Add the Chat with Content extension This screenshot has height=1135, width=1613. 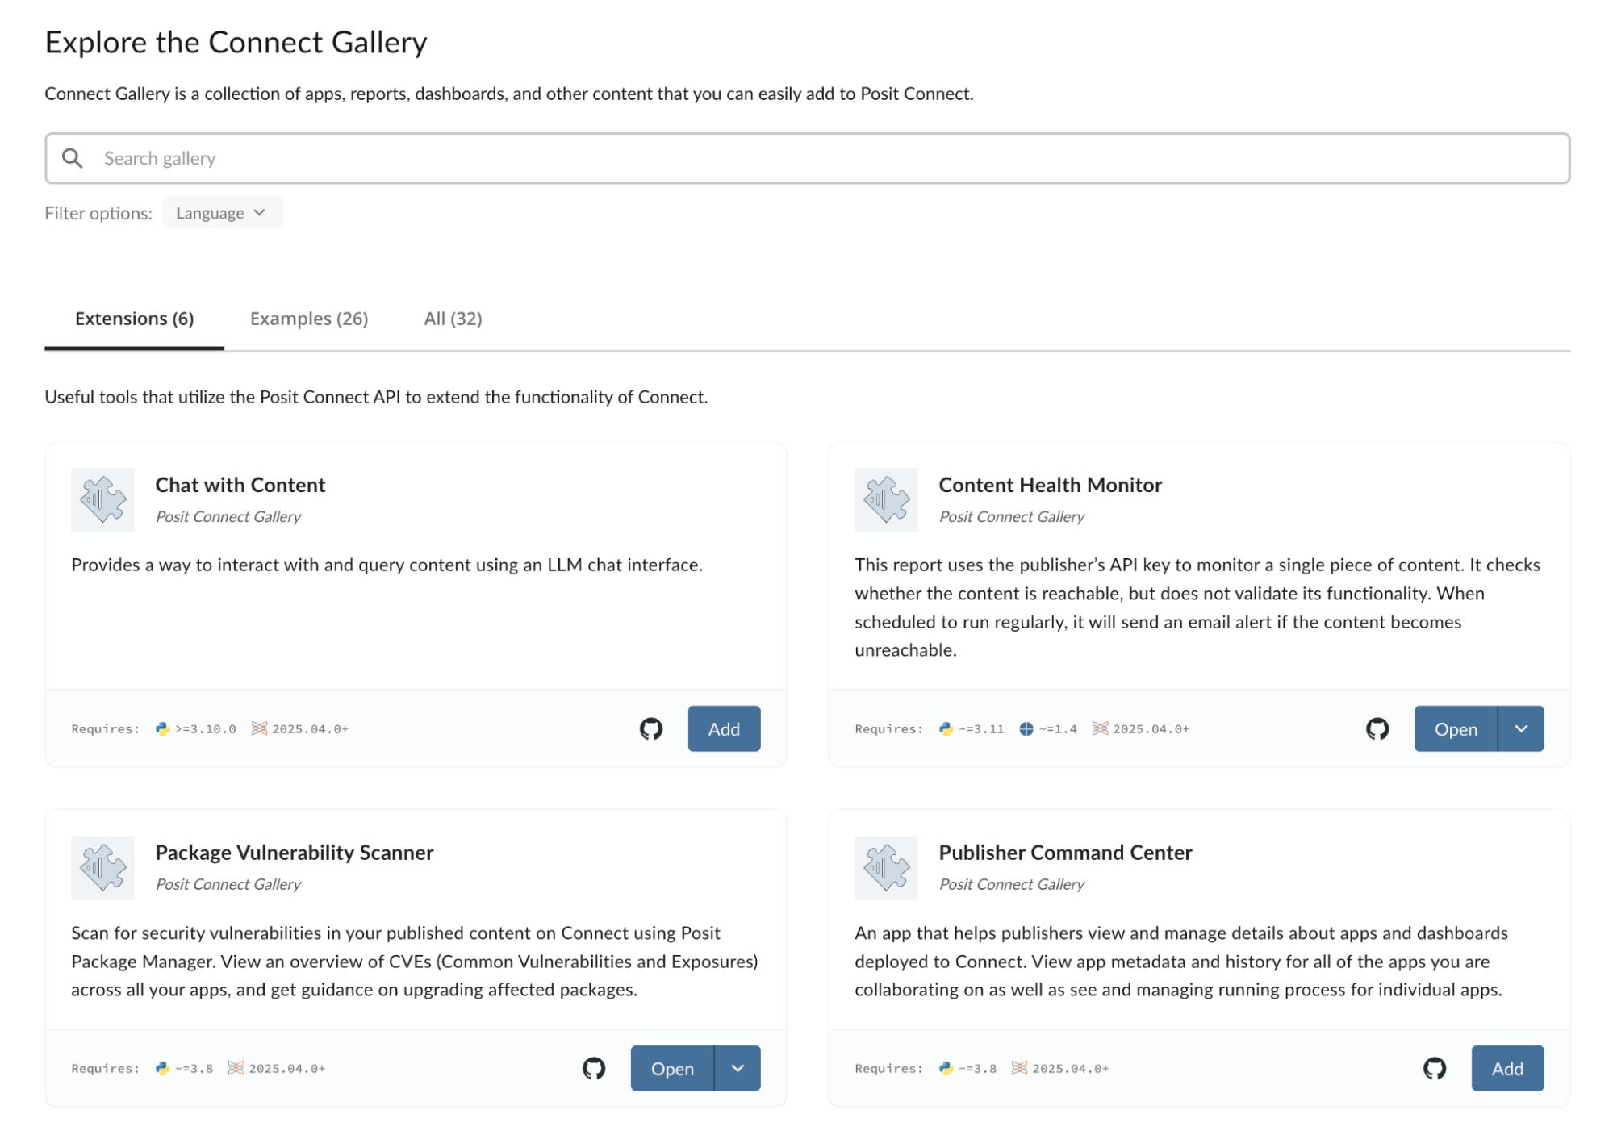tap(724, 728)
